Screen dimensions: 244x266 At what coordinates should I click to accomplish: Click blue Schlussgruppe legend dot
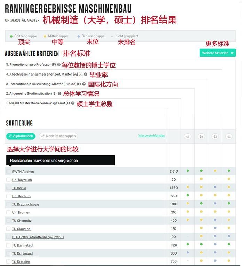[79, 36]
